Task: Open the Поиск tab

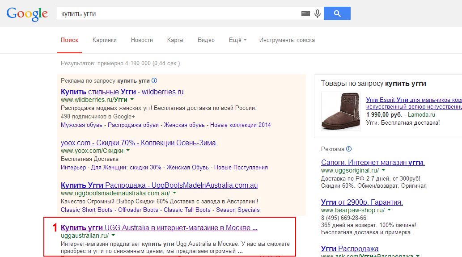Action: (69, 40)
